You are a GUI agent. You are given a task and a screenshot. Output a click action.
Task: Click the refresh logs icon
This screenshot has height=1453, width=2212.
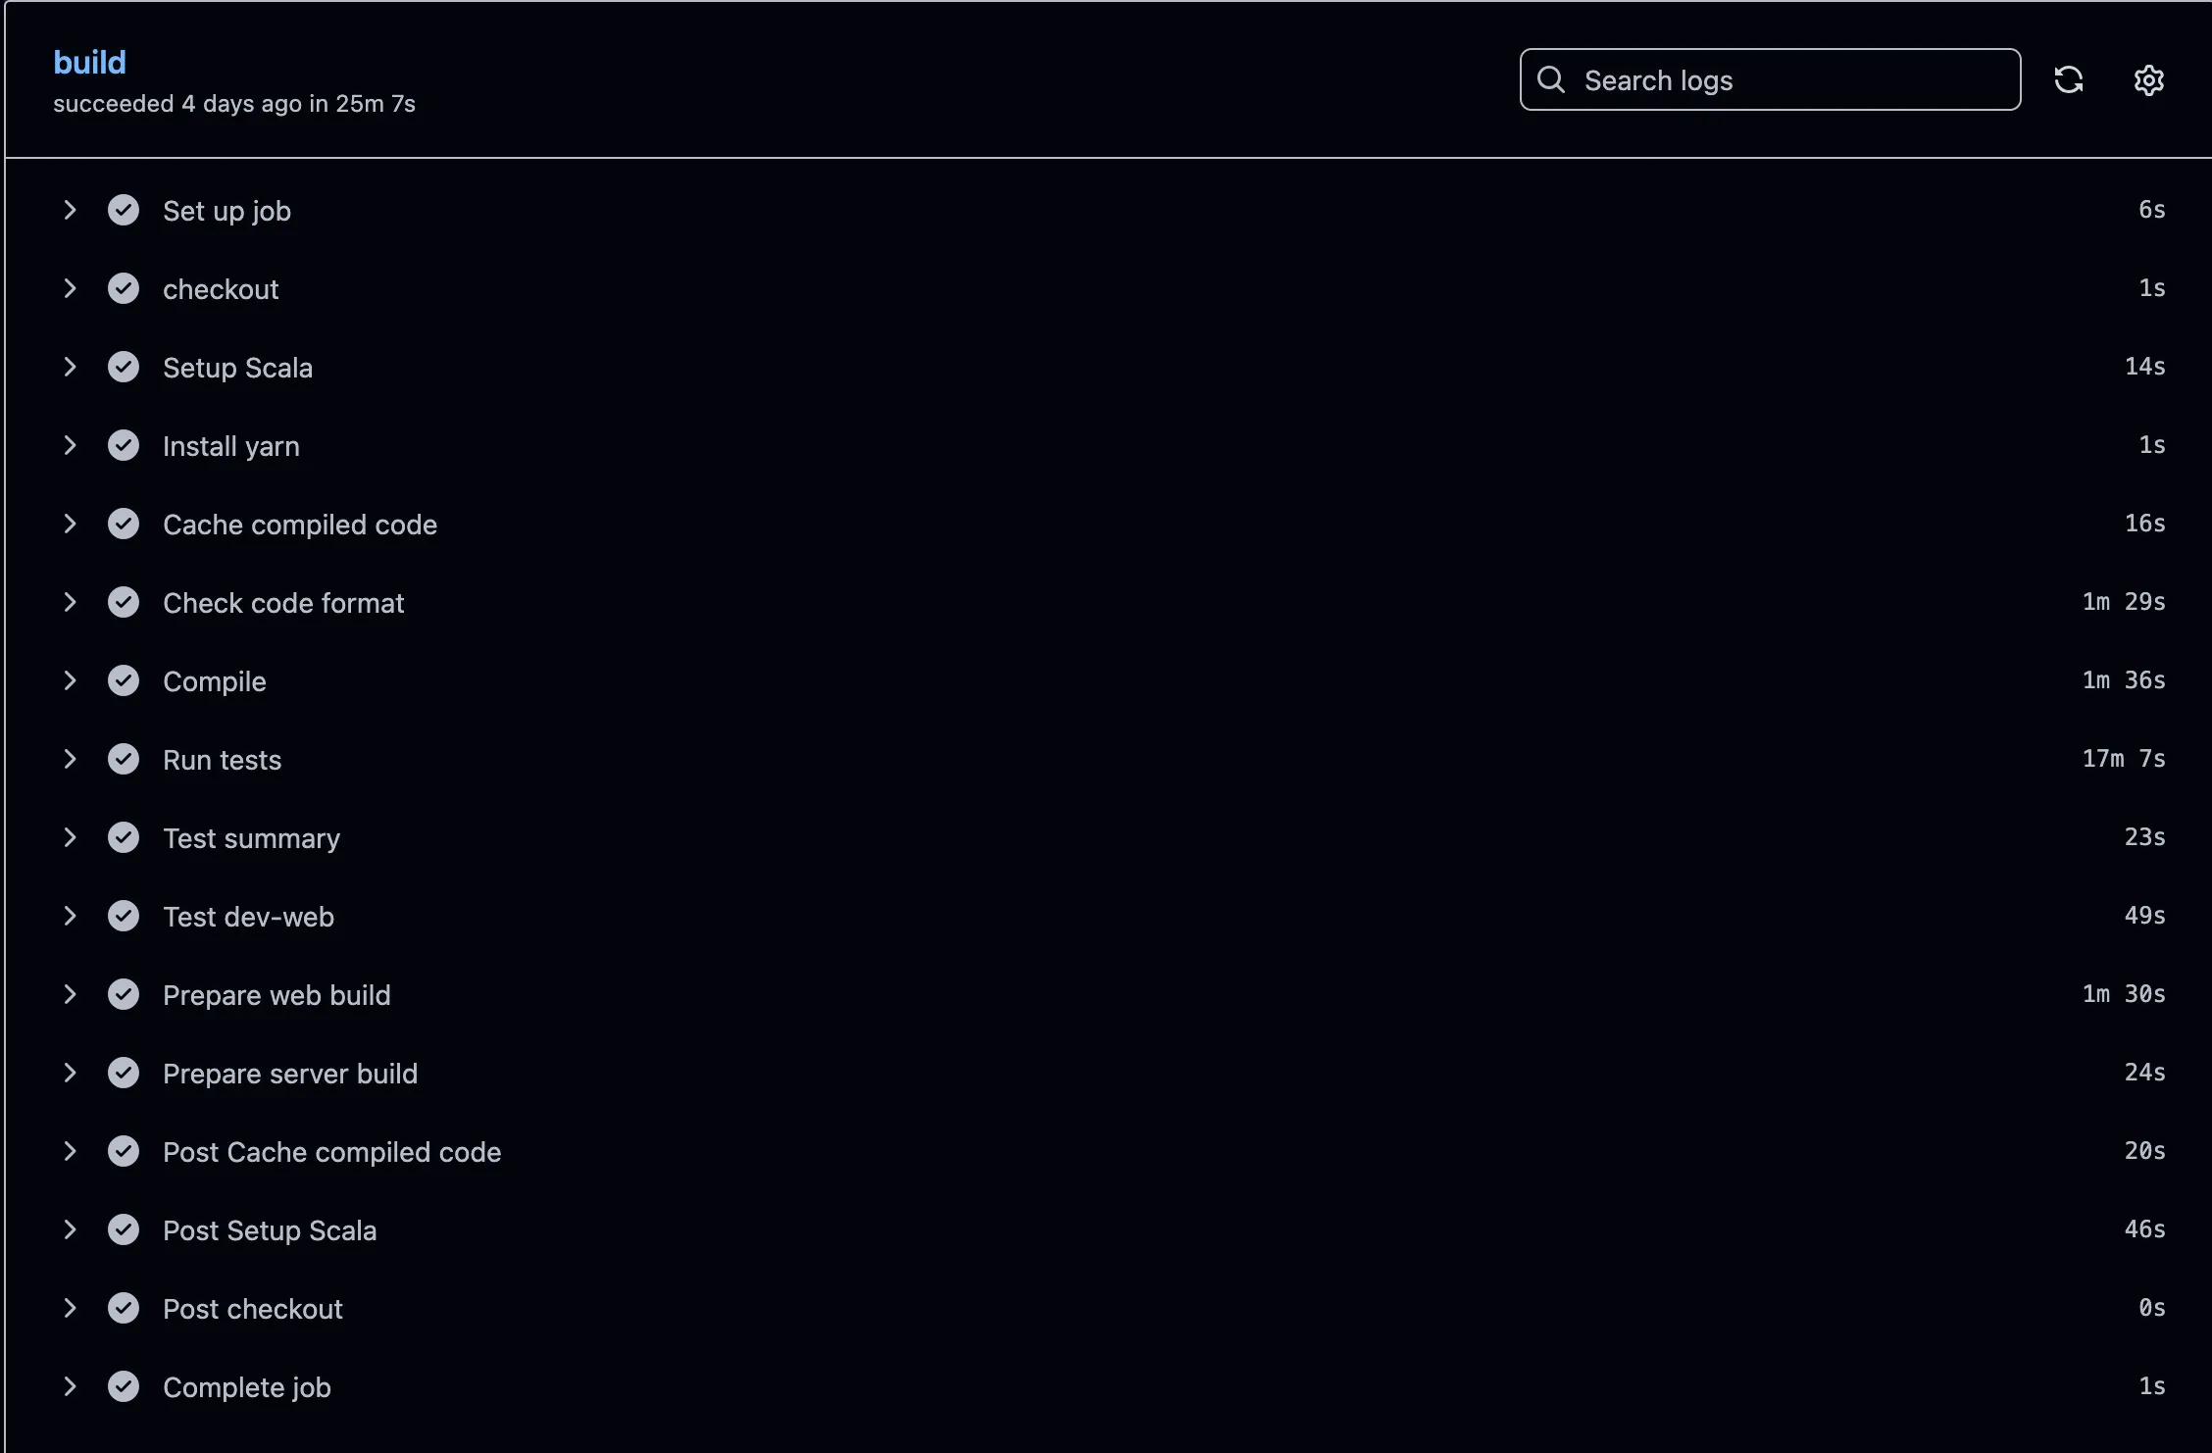click(x=2069, y=79)
